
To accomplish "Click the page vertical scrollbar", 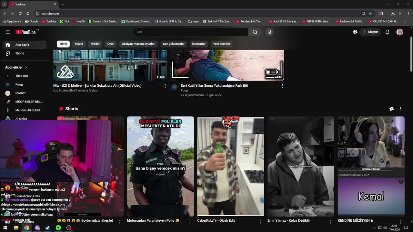I will coord(411,55).
